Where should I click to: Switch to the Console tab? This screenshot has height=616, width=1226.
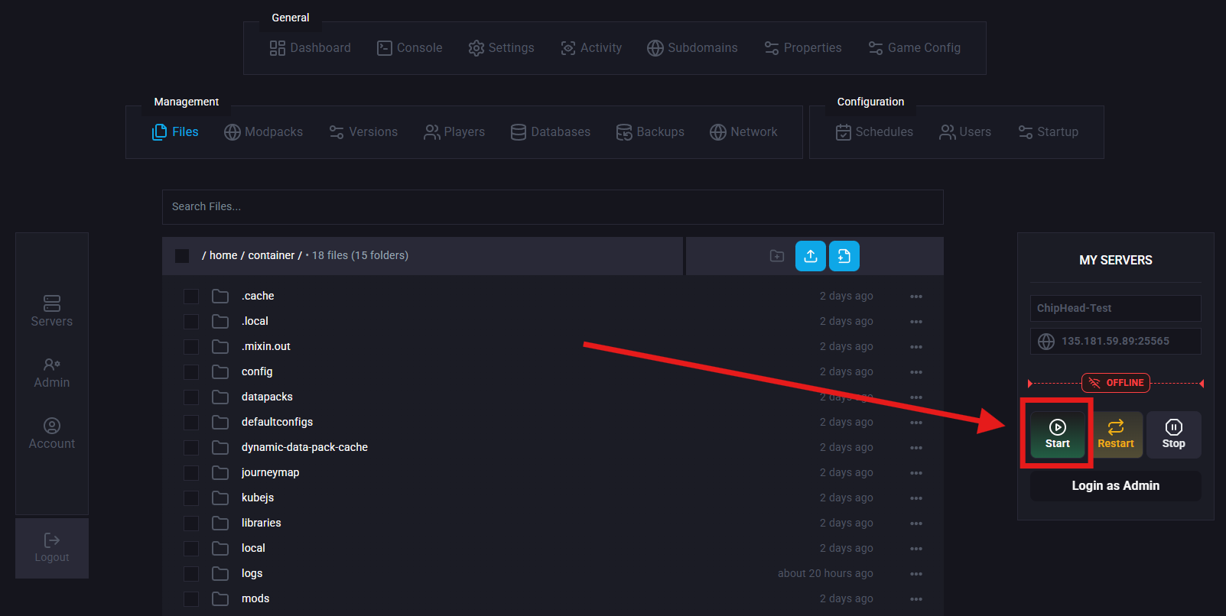(409, 48)
